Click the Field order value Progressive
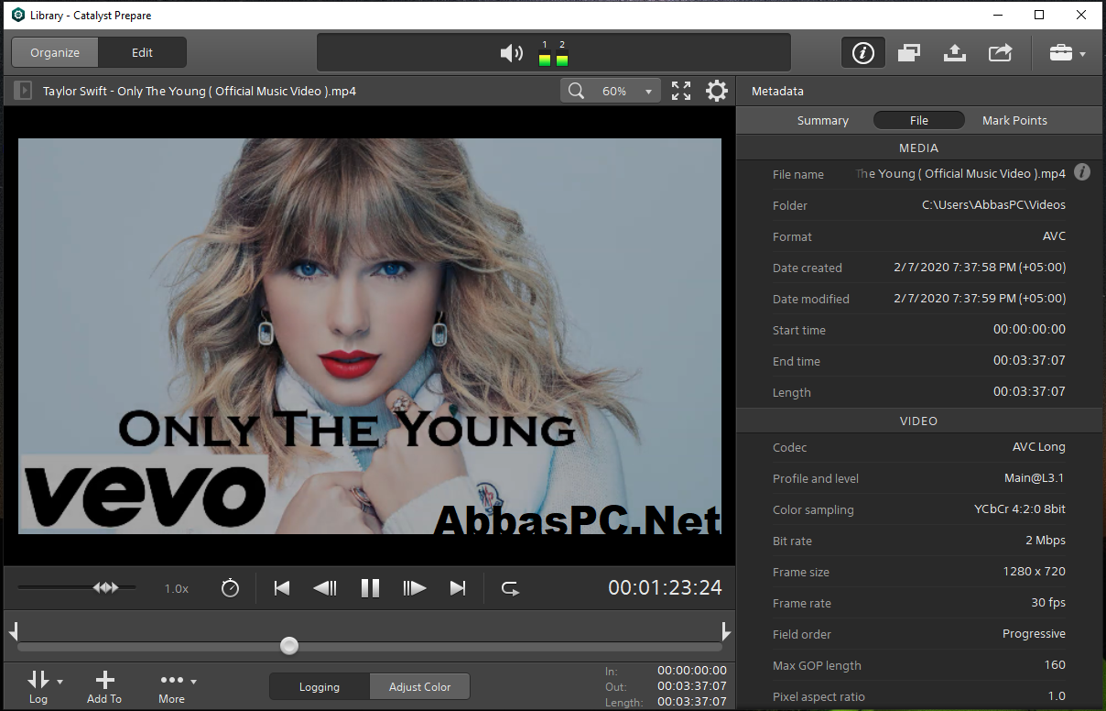The width and height of the screenshot is (1106, 711). coord(1035,634)
